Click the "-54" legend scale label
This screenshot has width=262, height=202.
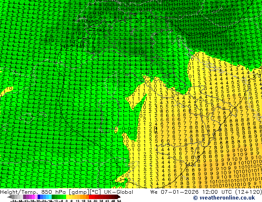pyautogui.click(x=13, y=201)
